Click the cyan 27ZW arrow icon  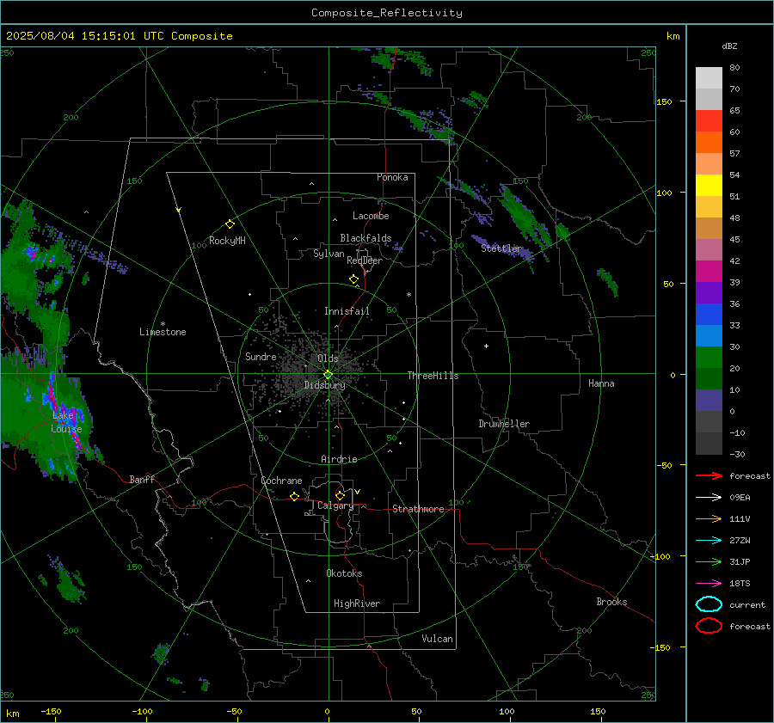pos(709,541)
